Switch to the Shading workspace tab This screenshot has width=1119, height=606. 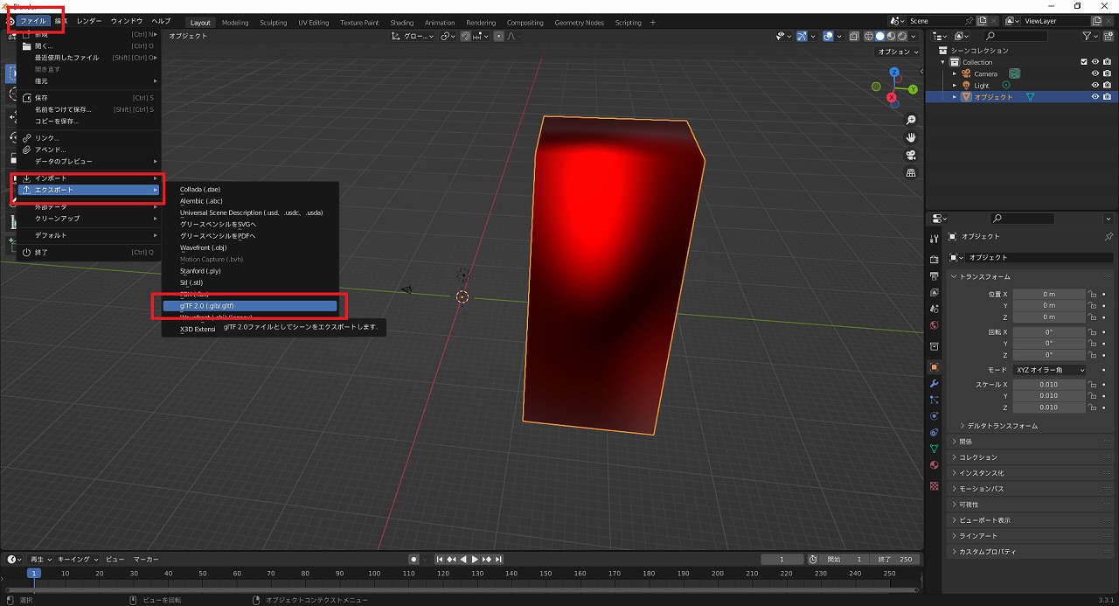pyautogui.click(x=401, y=23)
